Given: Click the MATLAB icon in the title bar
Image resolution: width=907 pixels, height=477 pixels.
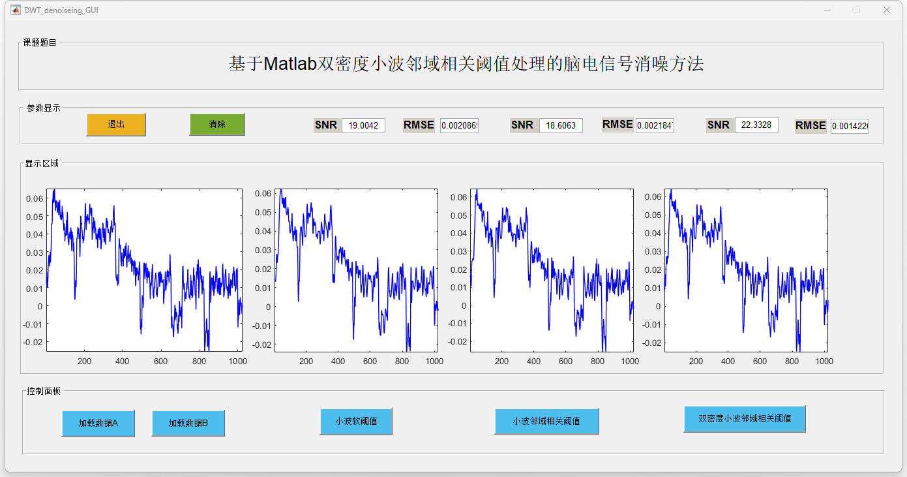Looking at the screenshot, I should pos(15,10).
